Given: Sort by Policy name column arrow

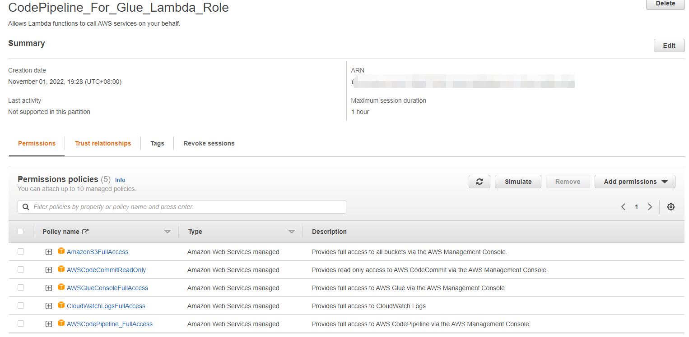Looking at the screenshot, I should 168,232.
